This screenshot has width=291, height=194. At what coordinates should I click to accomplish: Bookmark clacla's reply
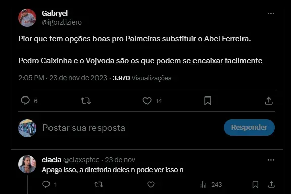tap(255, 184)
